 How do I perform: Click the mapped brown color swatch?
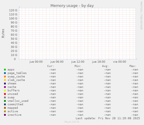click(x=5, y=108)
